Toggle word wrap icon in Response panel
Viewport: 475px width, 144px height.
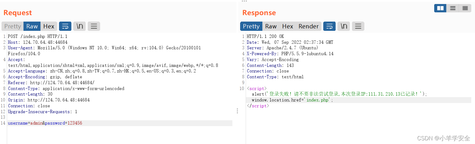329,26
